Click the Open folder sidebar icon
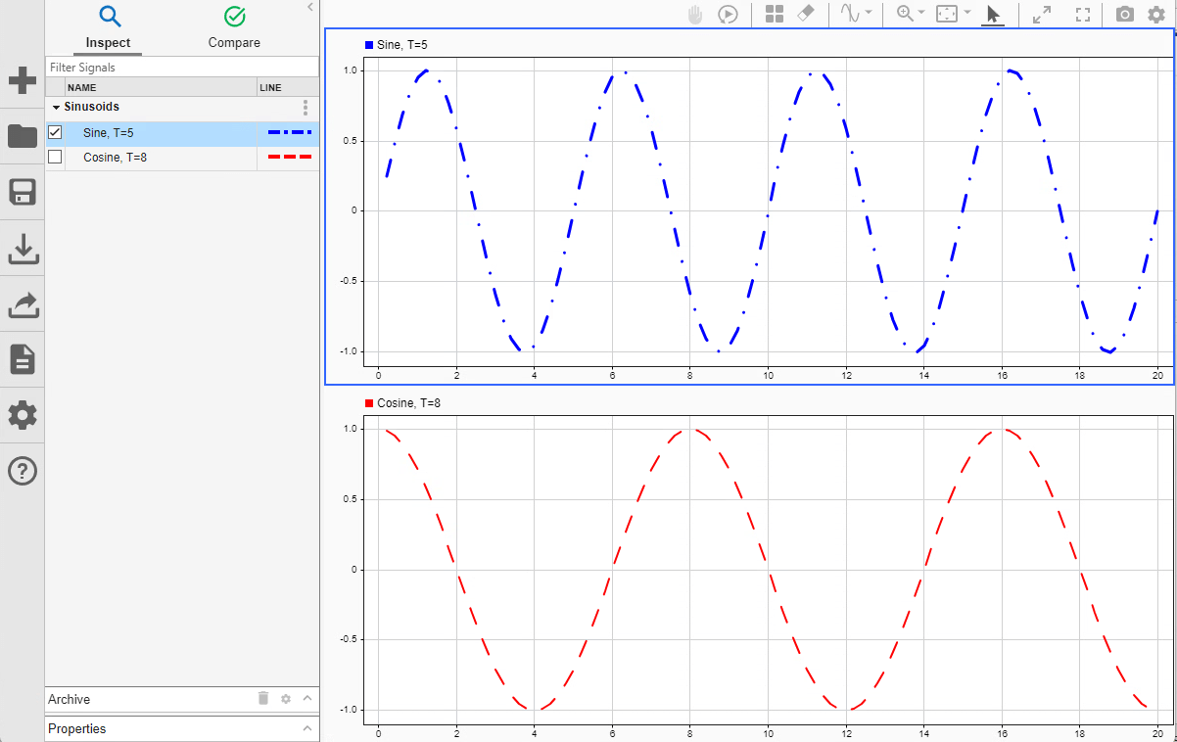The image size is (1177, 742). pos(23,136)
